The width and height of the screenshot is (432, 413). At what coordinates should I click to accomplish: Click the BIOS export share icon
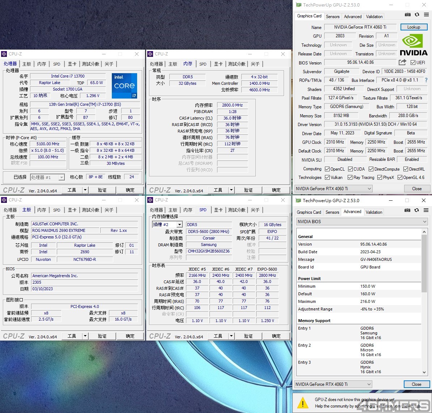(402, 62)
